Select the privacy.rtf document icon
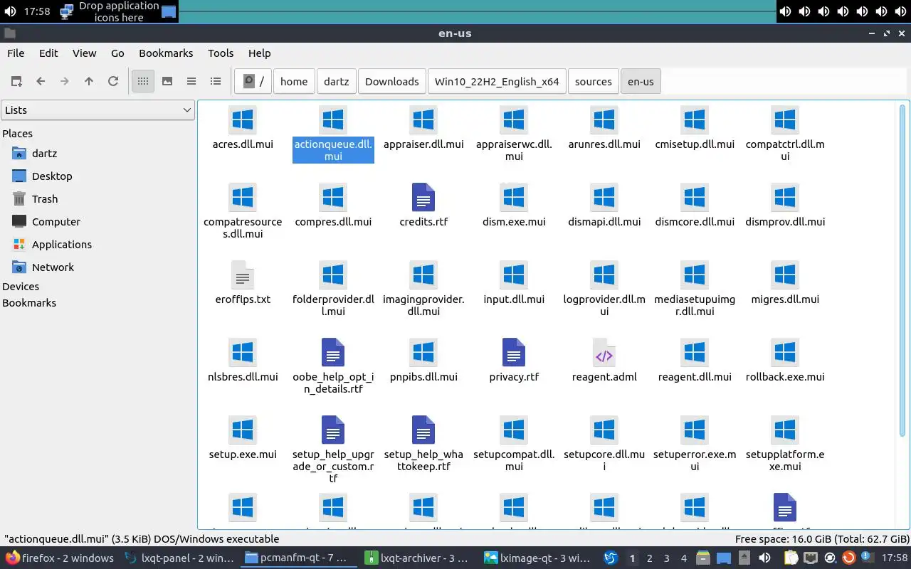The image size is (911, 569). (514, 352)
